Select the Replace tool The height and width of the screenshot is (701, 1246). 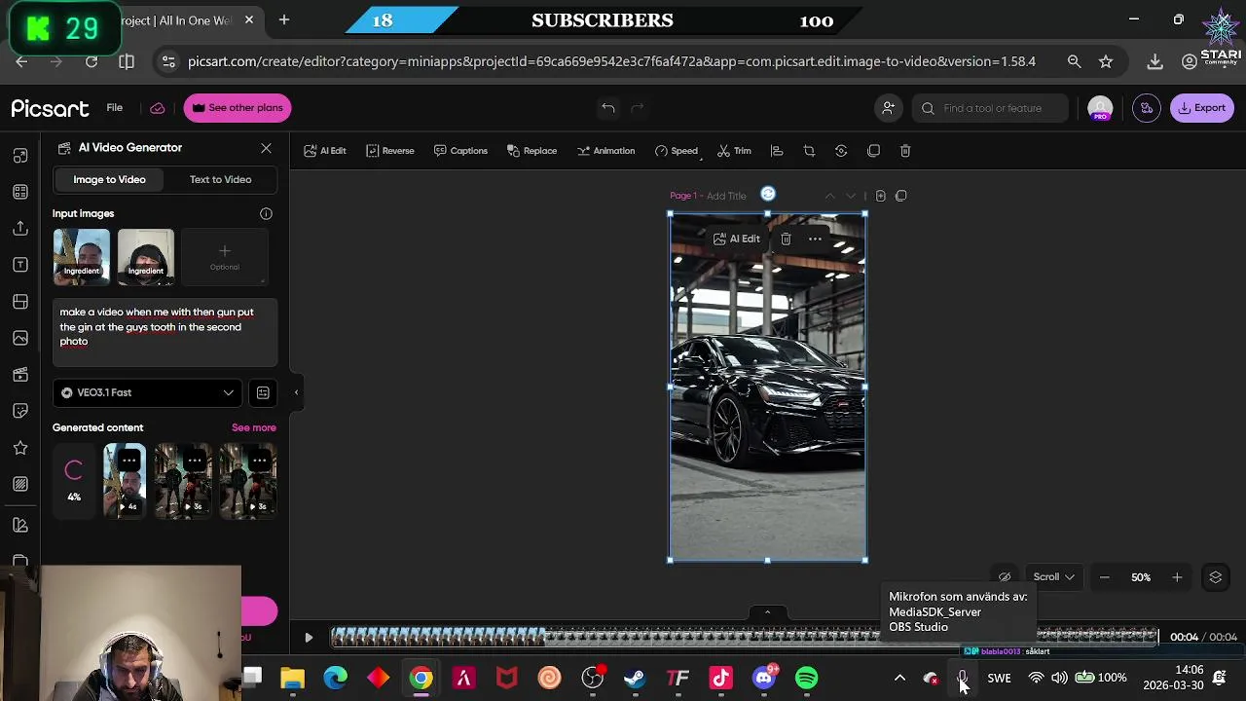tap(531, 151)
